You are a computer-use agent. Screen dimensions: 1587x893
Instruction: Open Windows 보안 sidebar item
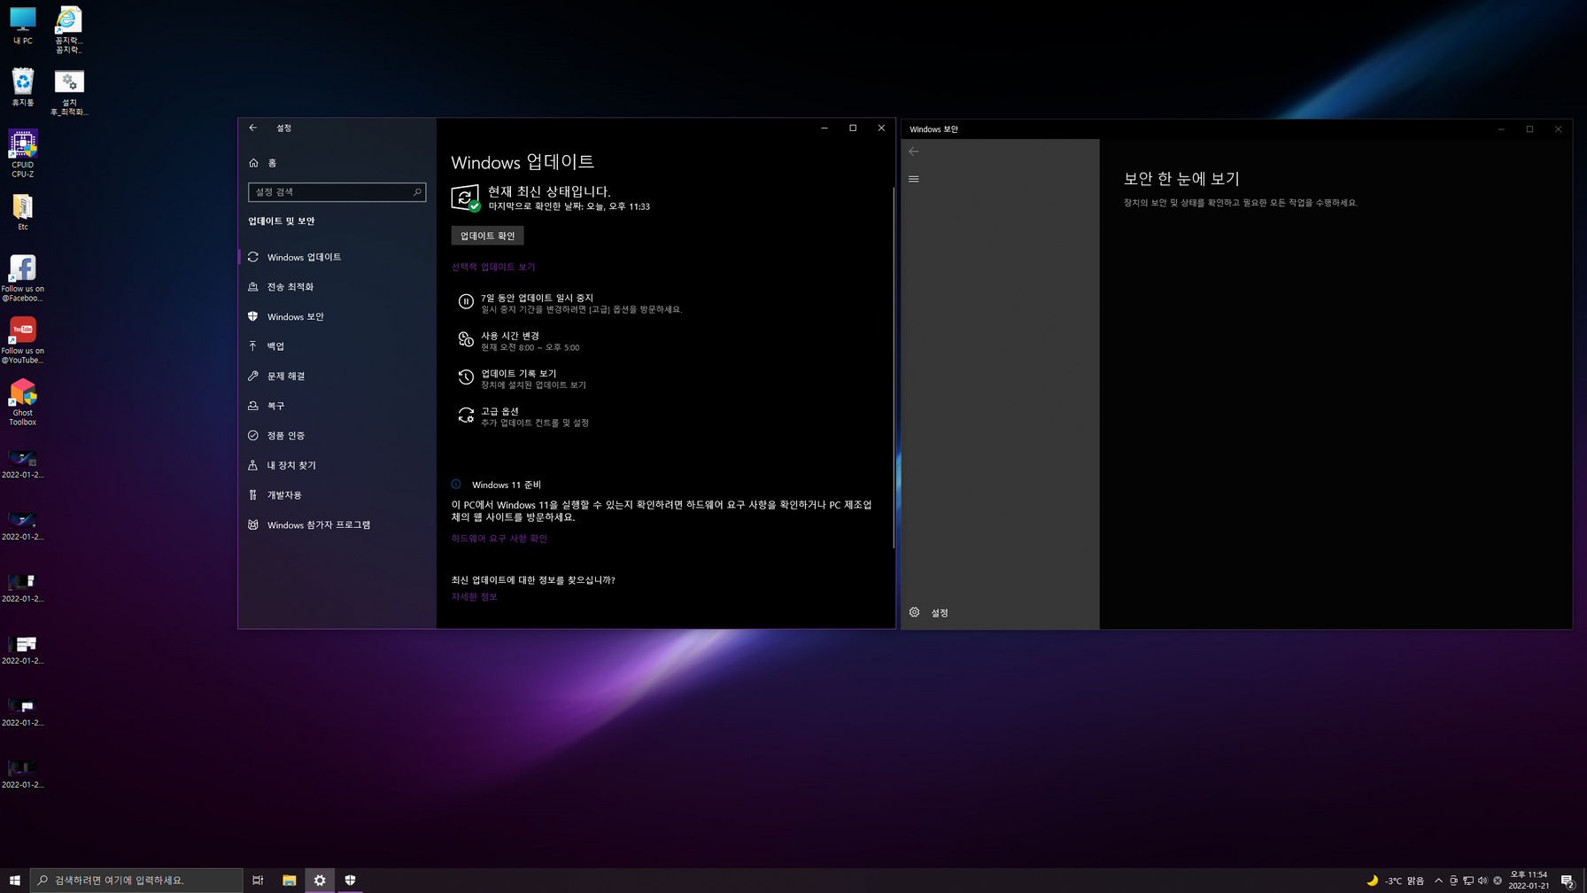pyautogui.click(x=337, y=316)
